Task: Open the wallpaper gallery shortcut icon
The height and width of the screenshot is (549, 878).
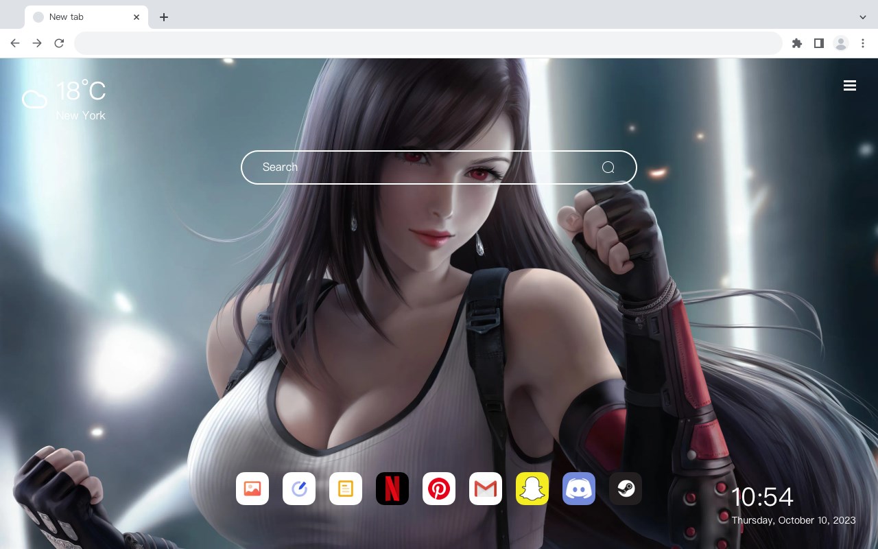Action: click(x=252, y=489)
